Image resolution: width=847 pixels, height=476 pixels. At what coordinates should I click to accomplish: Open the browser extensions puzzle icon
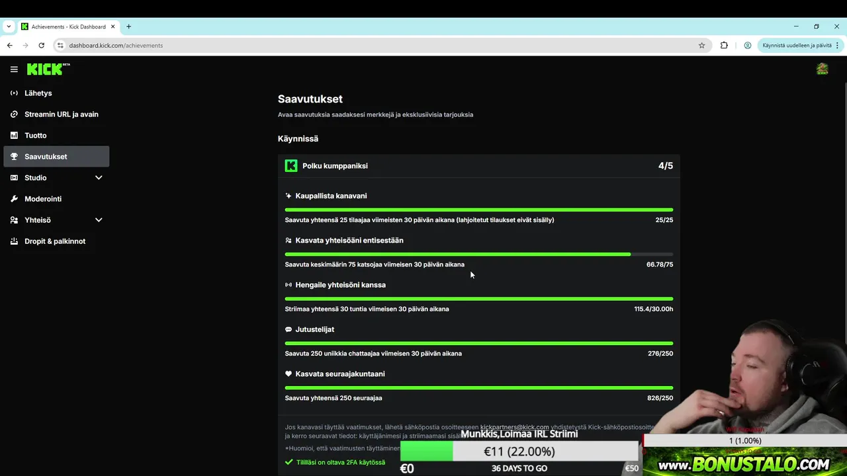[724, 46]
